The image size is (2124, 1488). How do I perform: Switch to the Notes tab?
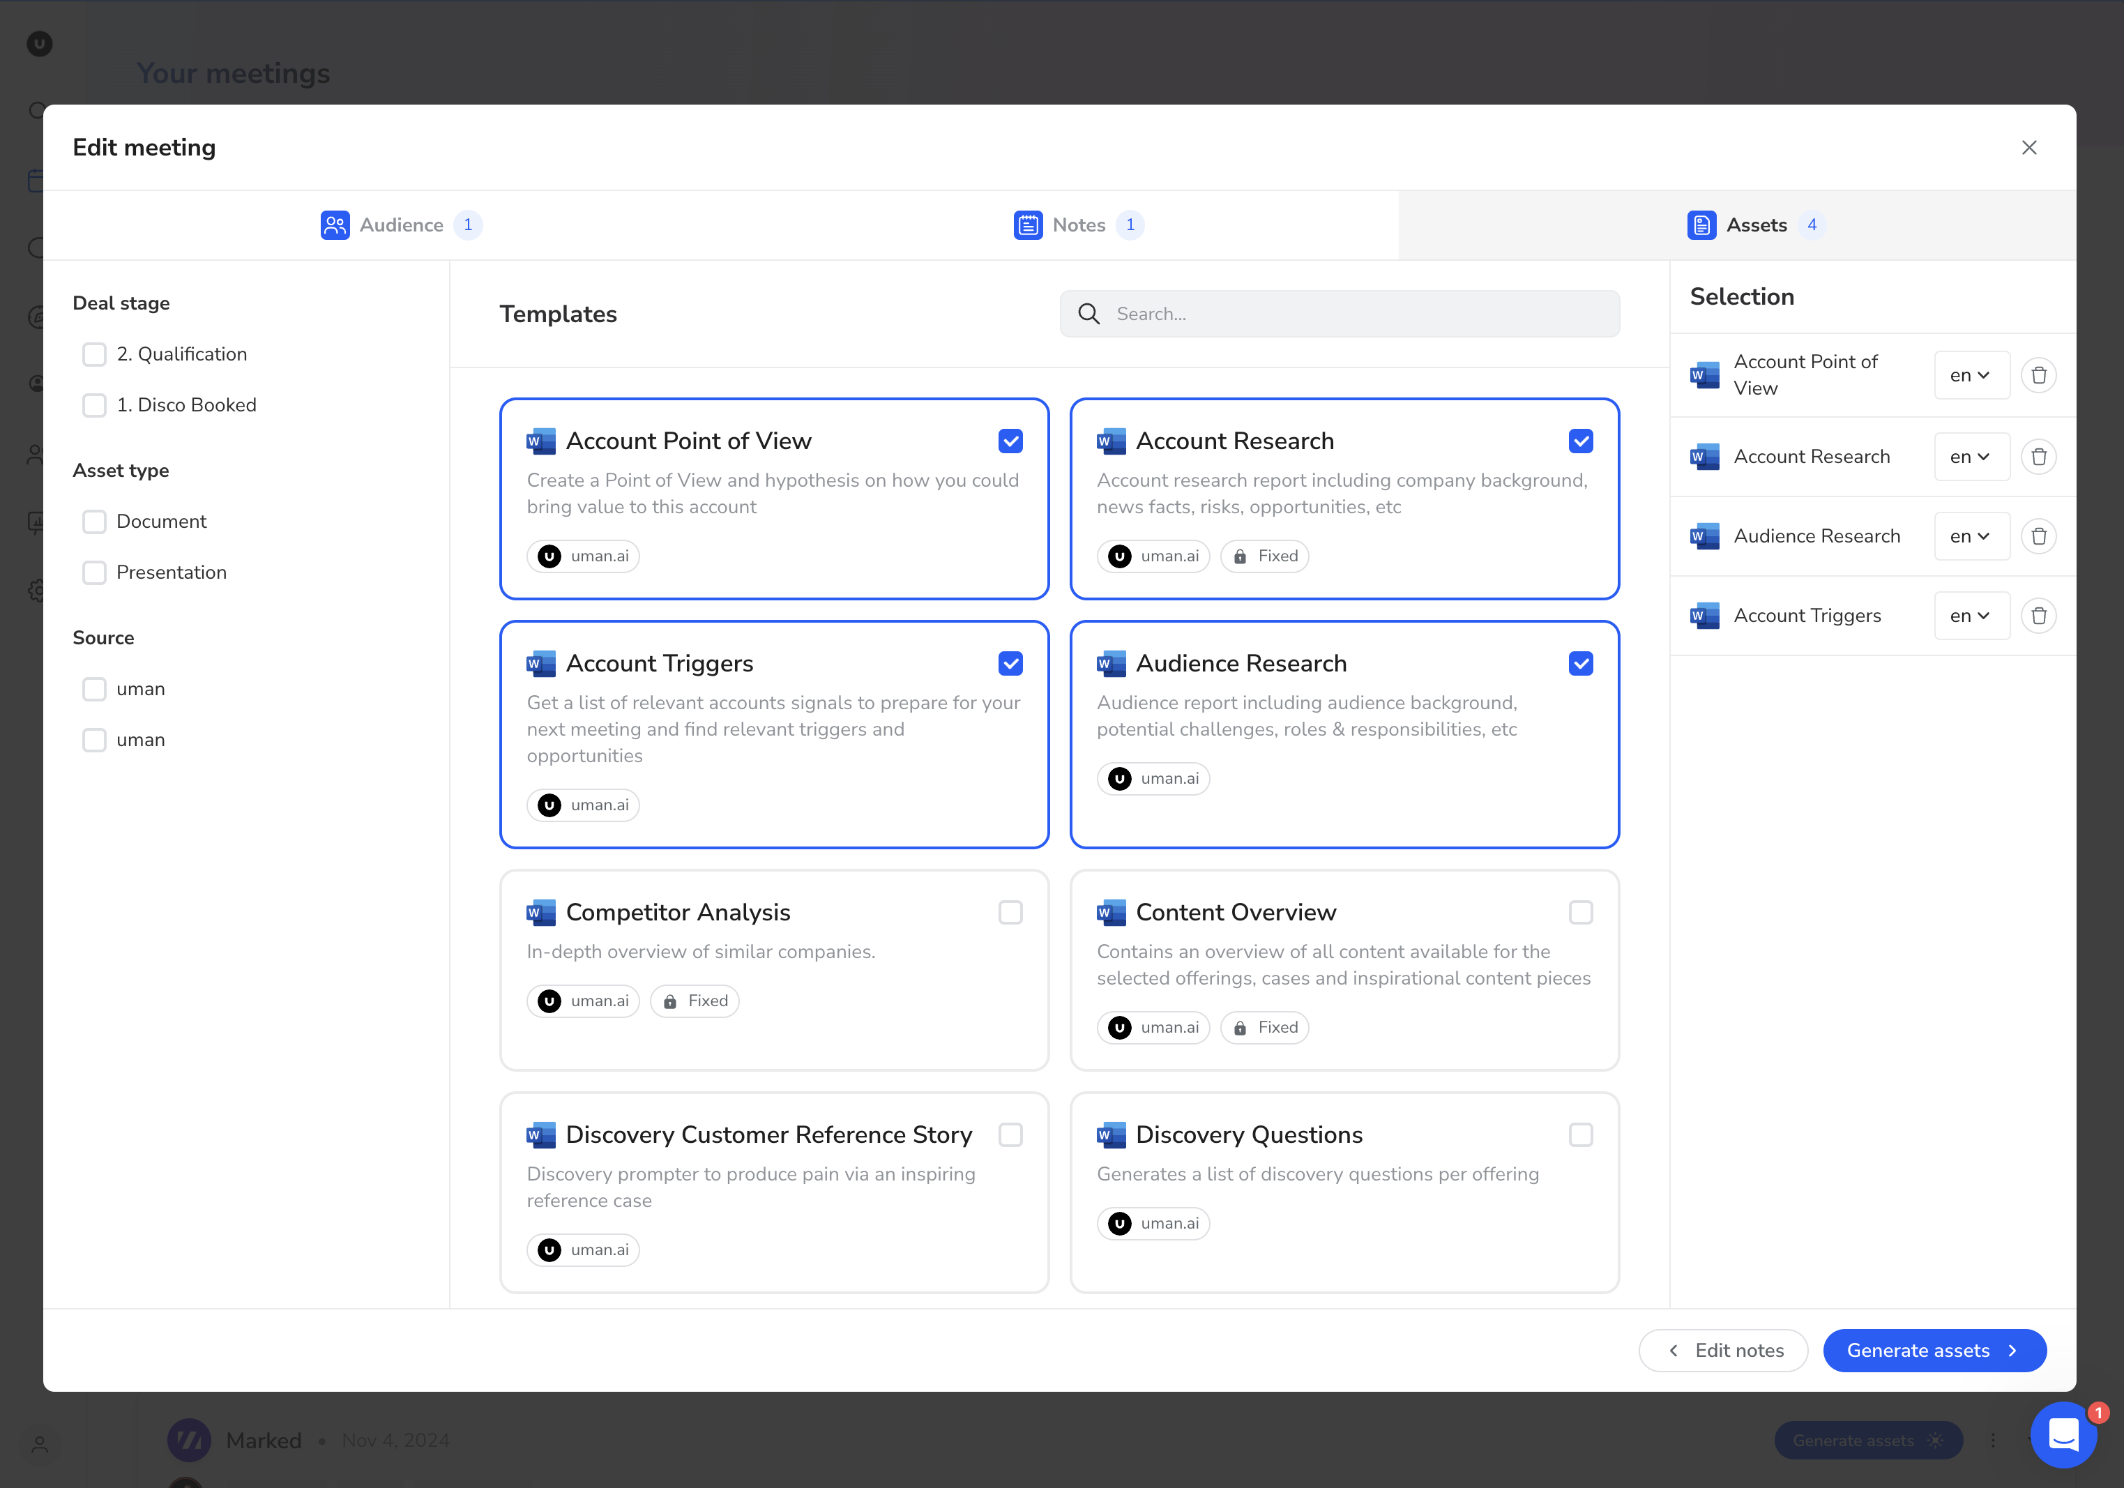(x=1078, y=225)
